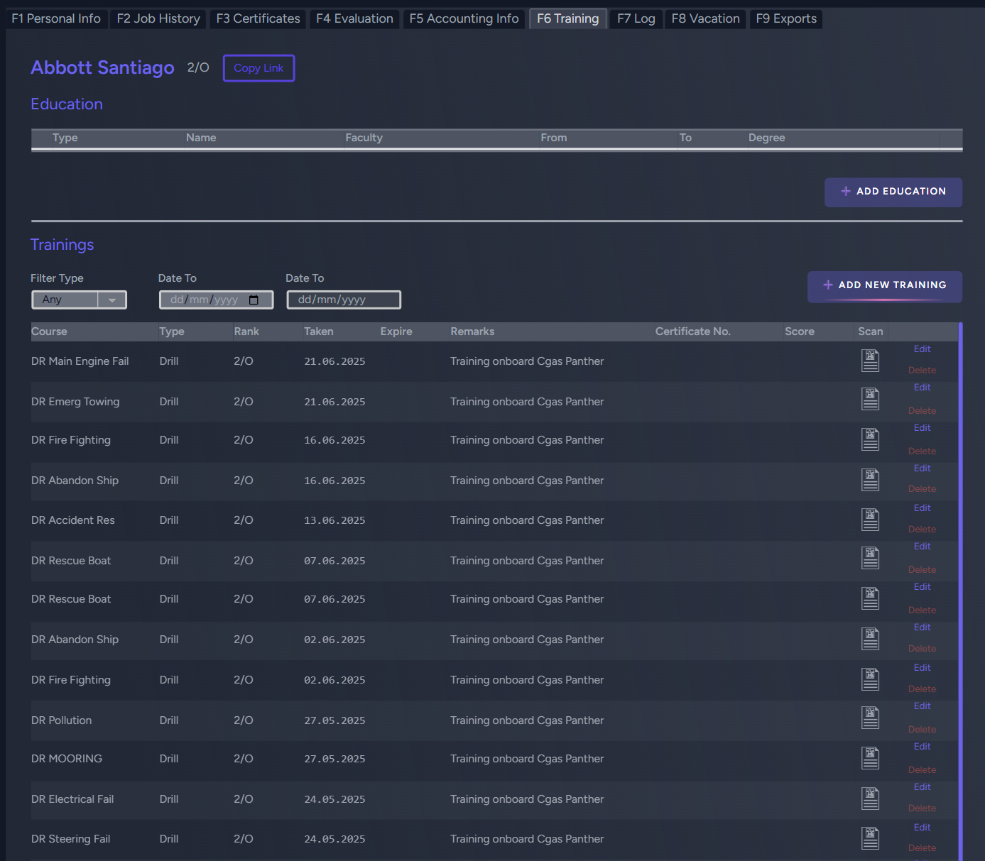View scan document for DR Steering Fail
The image size is (985, 861).
pos(870,838)
